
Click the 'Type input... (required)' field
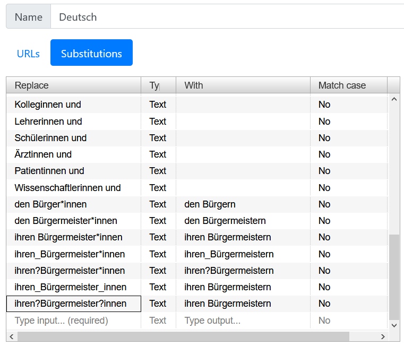[73, 321]
